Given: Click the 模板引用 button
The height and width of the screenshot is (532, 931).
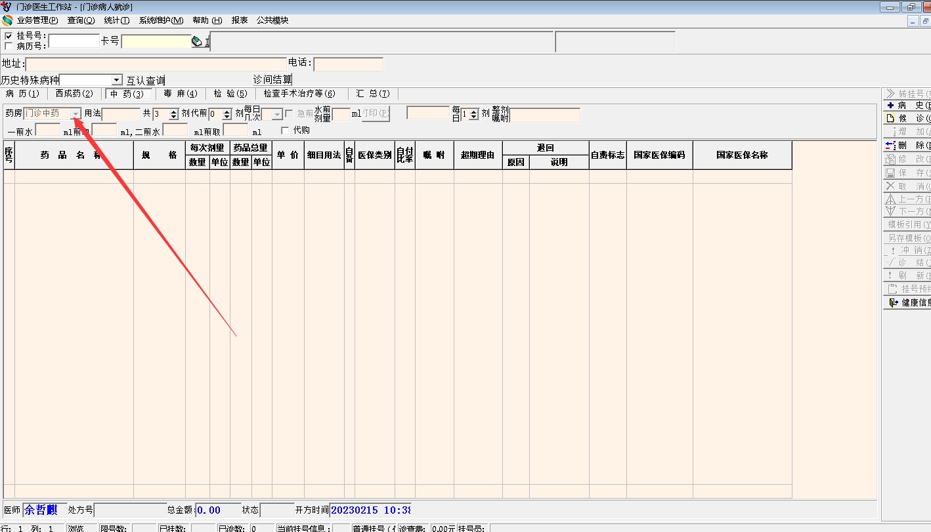Looking at the screenshot, I should click(907, 224).
